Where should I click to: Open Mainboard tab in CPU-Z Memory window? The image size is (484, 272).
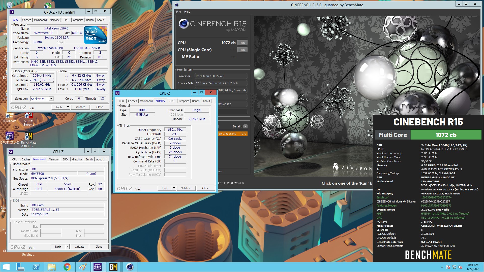[x=146, y=101]
